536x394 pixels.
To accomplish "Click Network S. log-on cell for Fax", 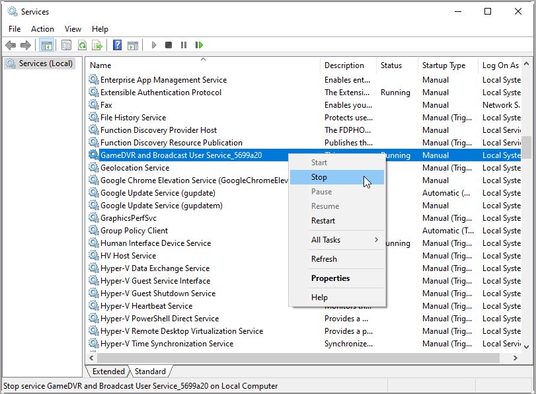I will tap(501, 105).
